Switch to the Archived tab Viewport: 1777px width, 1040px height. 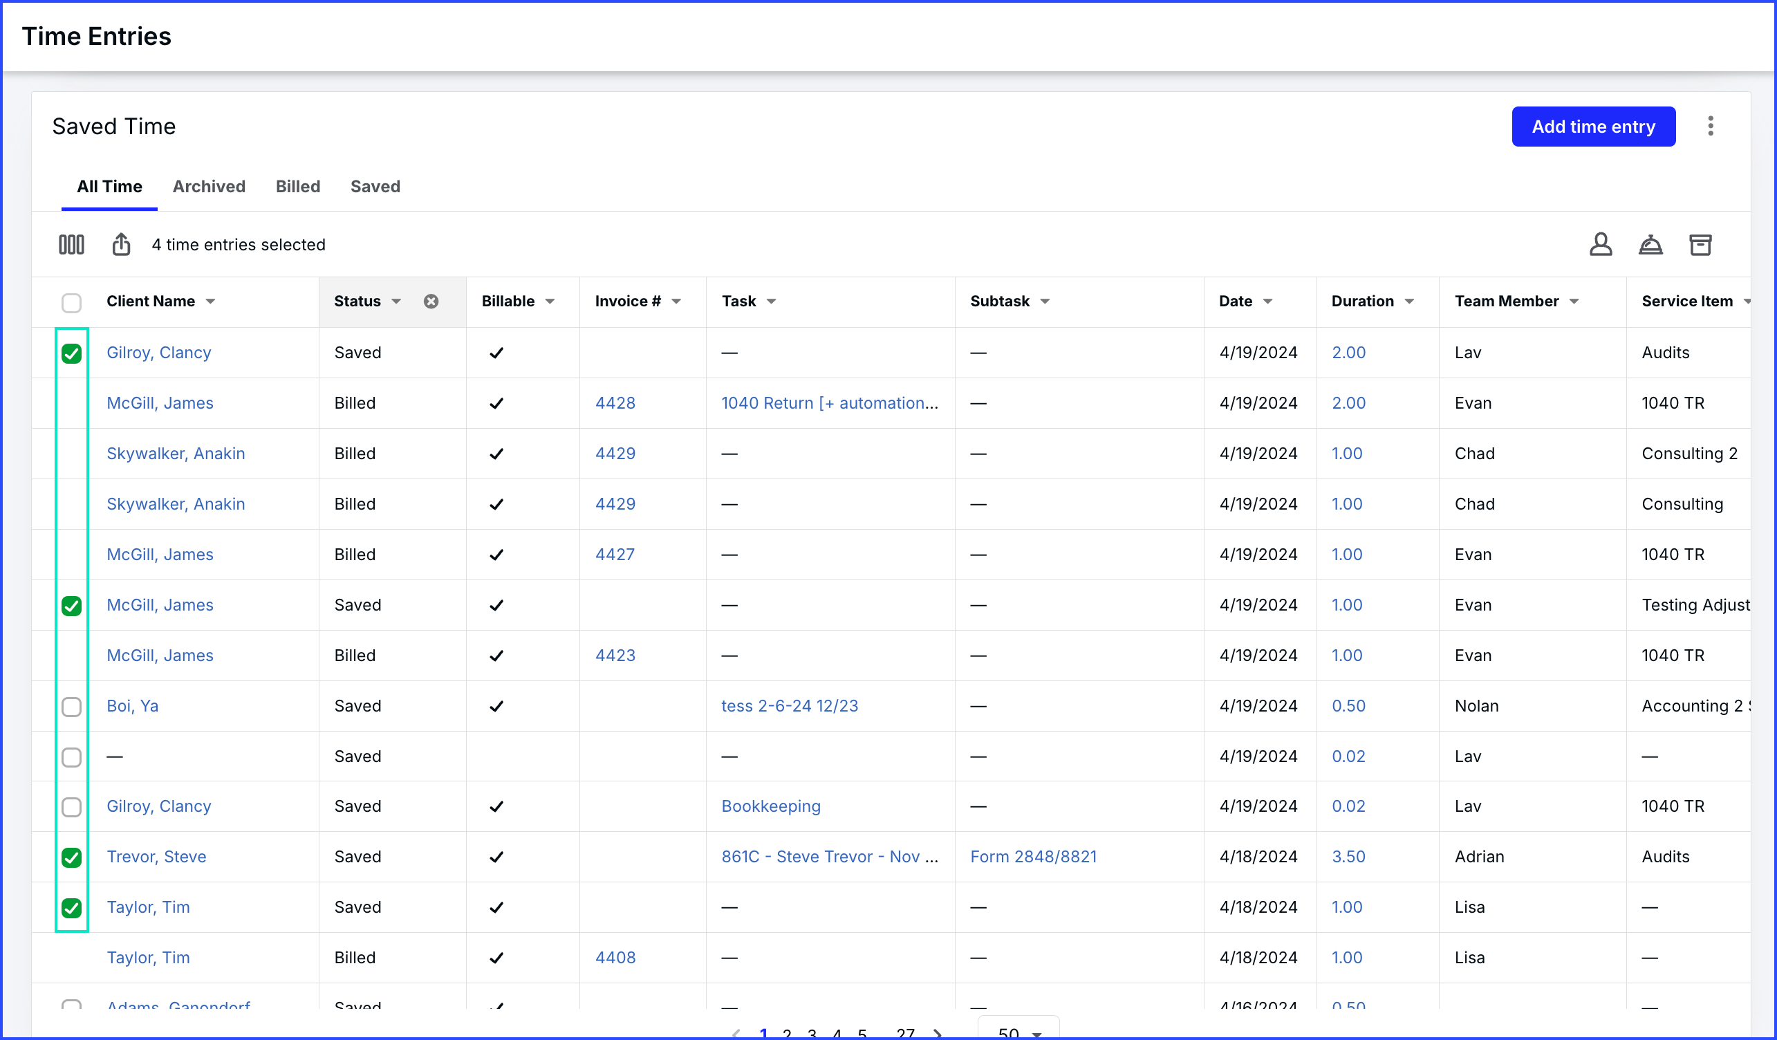(209, 187)
